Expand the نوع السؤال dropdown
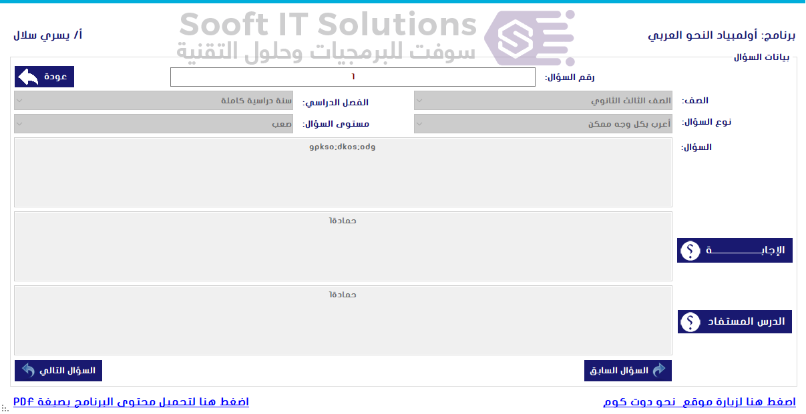The width and height of the screenshot is (806, 414). click(x=544, y=123)
